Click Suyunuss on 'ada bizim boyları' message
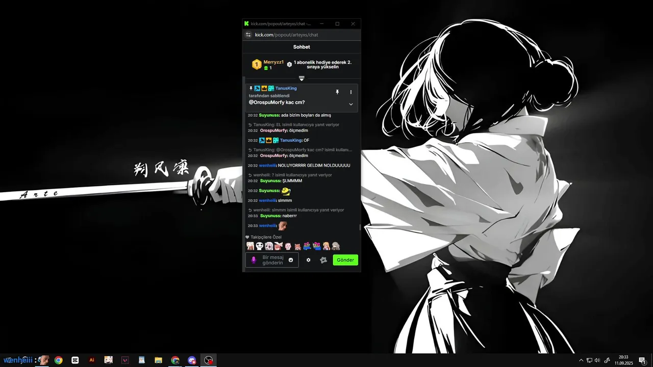The width and height of the screenshot is (653, 367). pyautogui.click(x=270, y=115)
